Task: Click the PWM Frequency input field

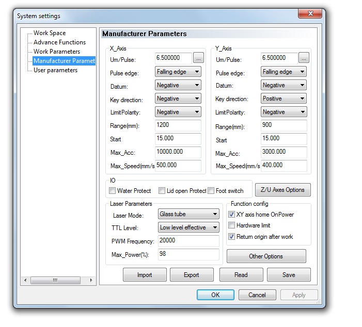Action: tap(188, 241)
